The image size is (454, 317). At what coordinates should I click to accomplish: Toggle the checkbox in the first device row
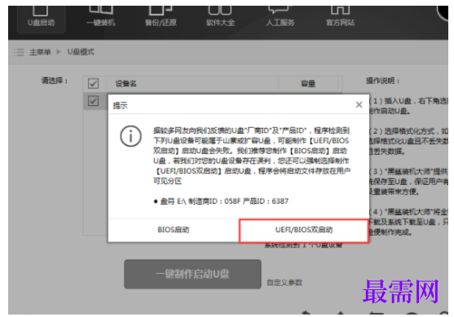(x=93, y=101)
